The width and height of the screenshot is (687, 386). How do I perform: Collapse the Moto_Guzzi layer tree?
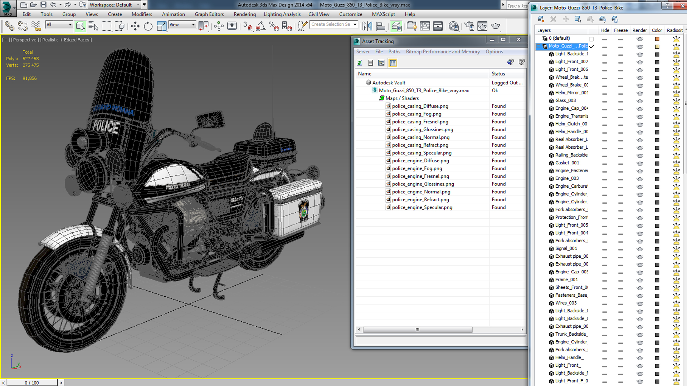pyautogui.click(x=539, y=46)
